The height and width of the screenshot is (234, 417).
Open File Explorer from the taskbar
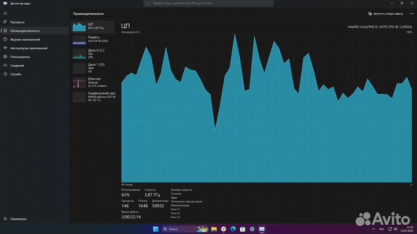point(214,229)
